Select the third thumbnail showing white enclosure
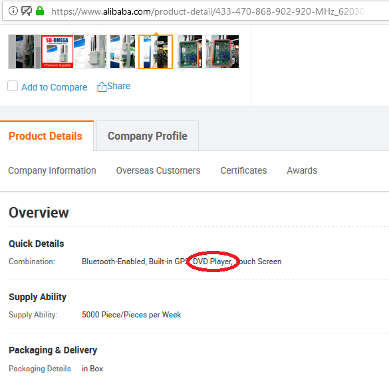Screen dimensions: 389x376 point(90,52)
